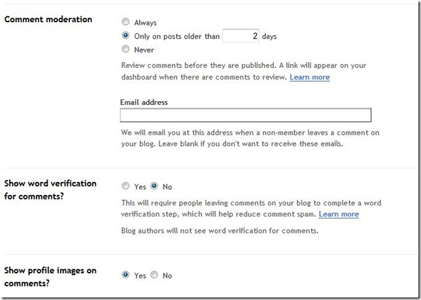Select No for profile images on comments
Image resolution: width=421 pixels, height=300 pixels.
(154, 275)
